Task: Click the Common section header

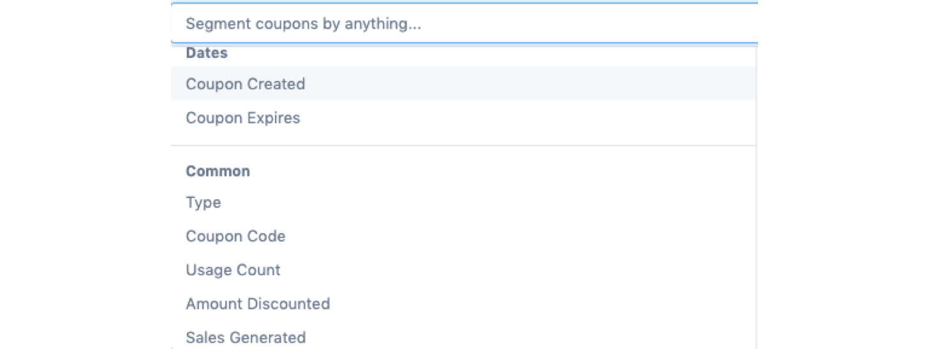Action: tap(218, 171)
